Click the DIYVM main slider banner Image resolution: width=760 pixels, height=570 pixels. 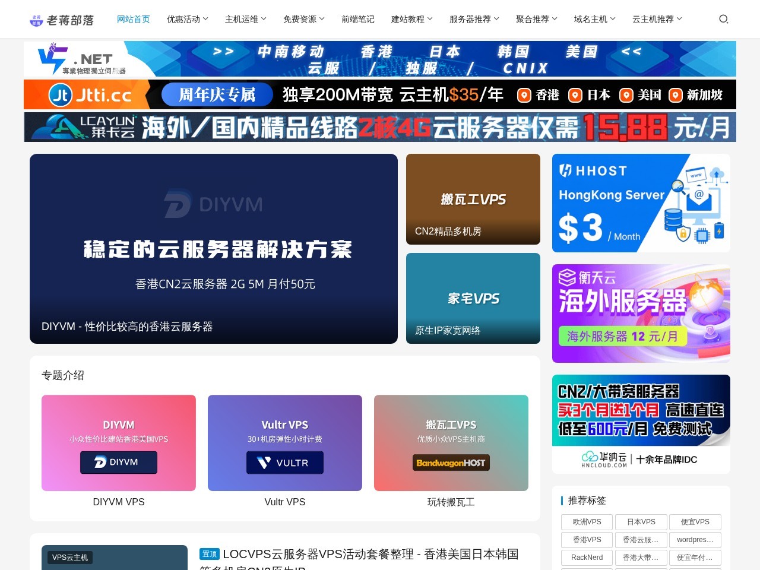214,249
